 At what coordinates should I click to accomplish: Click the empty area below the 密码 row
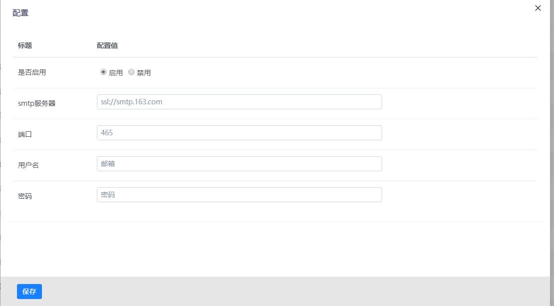point(275,248)
